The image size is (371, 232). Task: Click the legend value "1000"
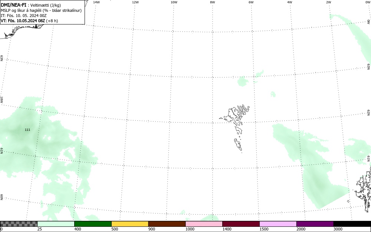(190, 229)
